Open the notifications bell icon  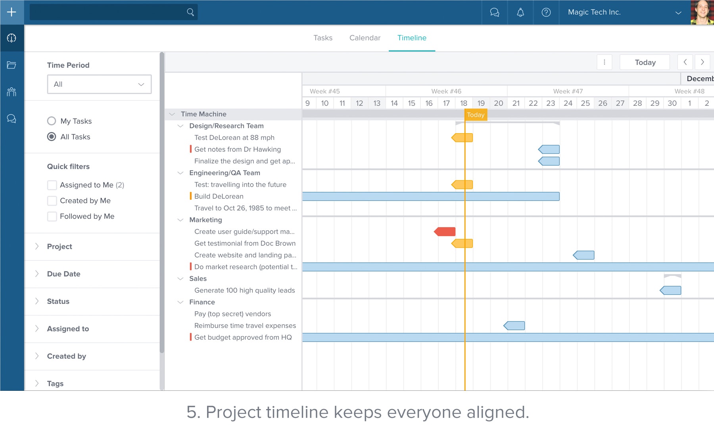tap(520, 12)
